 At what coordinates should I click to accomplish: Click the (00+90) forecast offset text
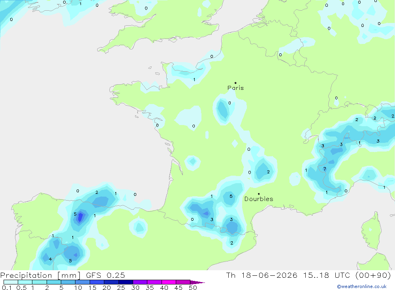point(373,275)
